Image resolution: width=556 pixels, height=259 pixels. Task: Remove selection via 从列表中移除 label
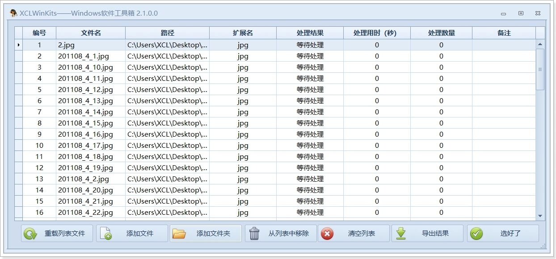click(x=289, y=234)
